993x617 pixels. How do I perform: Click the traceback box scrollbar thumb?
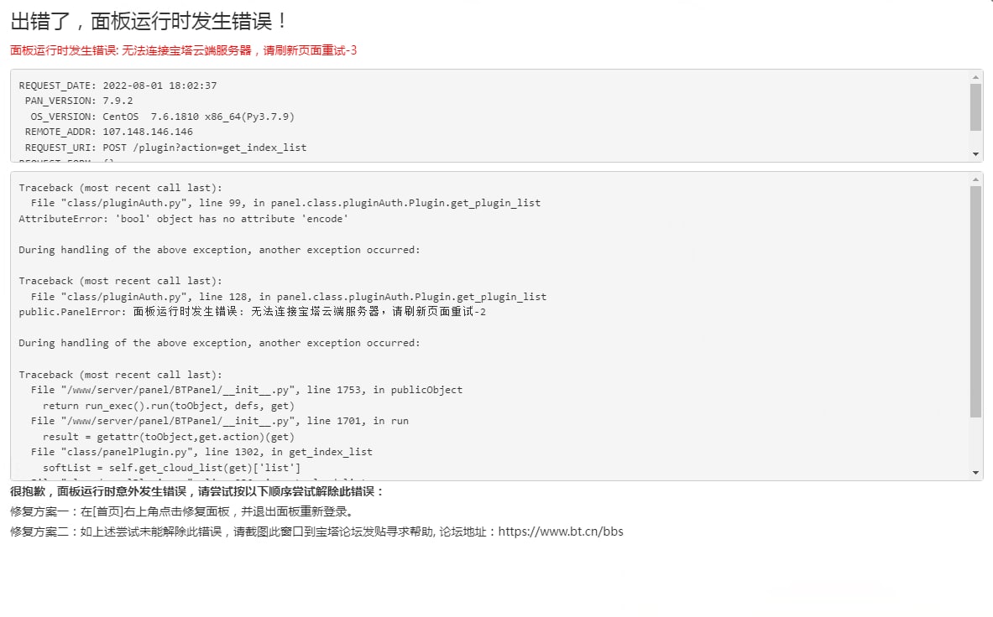point(975,302)
